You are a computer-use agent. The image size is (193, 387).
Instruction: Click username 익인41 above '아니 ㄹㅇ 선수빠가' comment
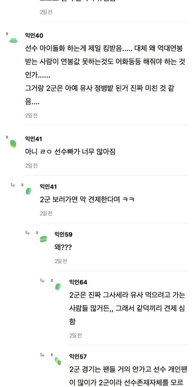coord(33,139)
